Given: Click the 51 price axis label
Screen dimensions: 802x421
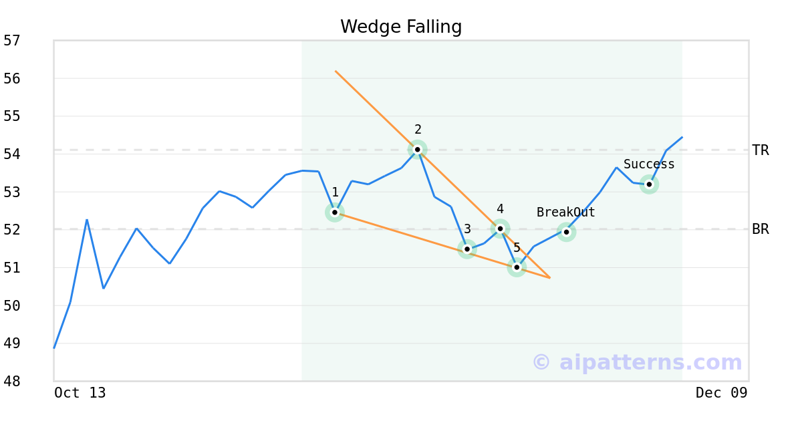Looking at the screenshot, I should [12, 268].
